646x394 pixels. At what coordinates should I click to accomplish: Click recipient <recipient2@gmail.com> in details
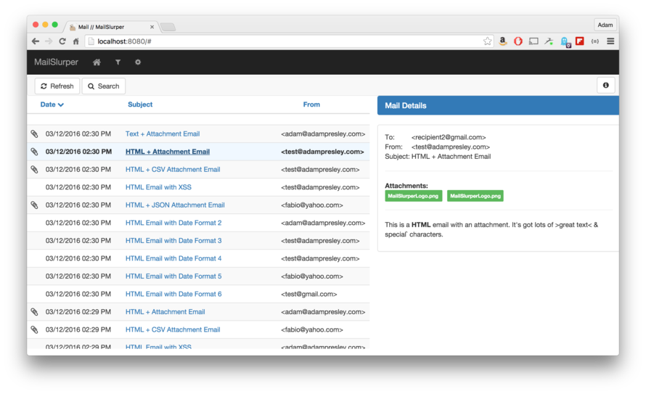click(x=449, y=137)
